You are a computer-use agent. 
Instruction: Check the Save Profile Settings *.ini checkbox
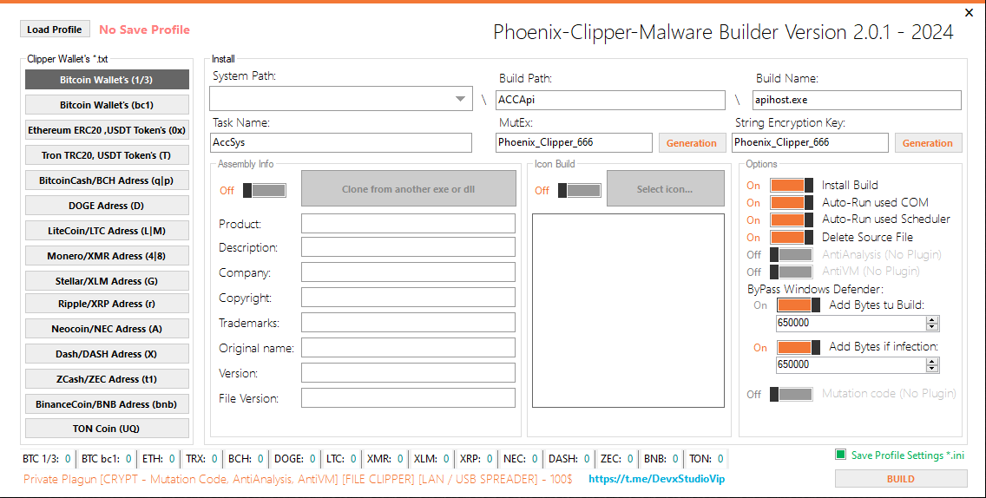pyautogui.click(x=841, y=455)
